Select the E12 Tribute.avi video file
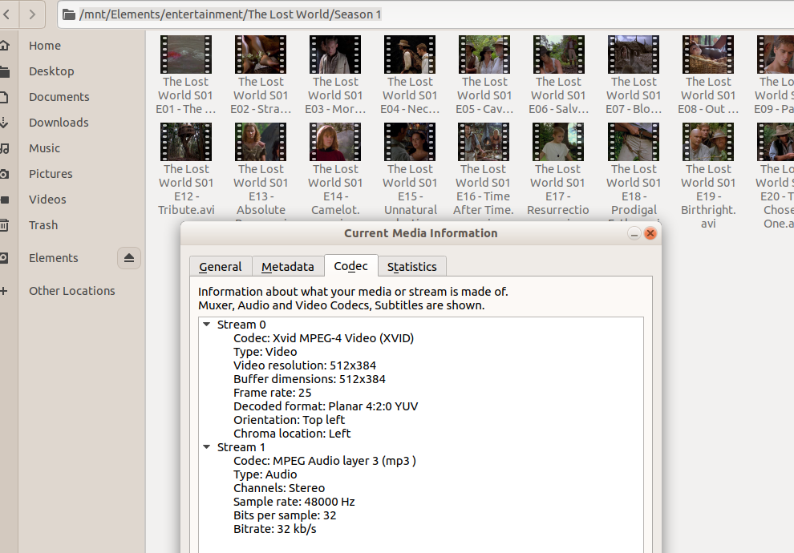Screen dimensions: 794x553 tap(186, 169)
